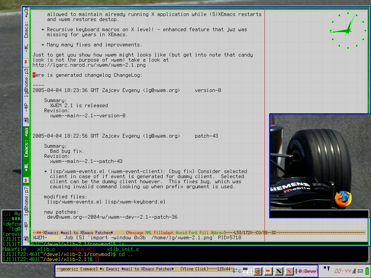Viewport: 371px width, 278px height.
Task: Click 'lisp/xwem-events.el lisp/xwem-keyboard.el' modified files line
Action: [x=106, y=202]
